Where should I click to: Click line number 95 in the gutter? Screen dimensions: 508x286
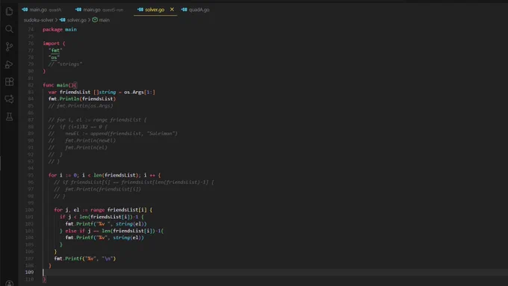(31, 175)
